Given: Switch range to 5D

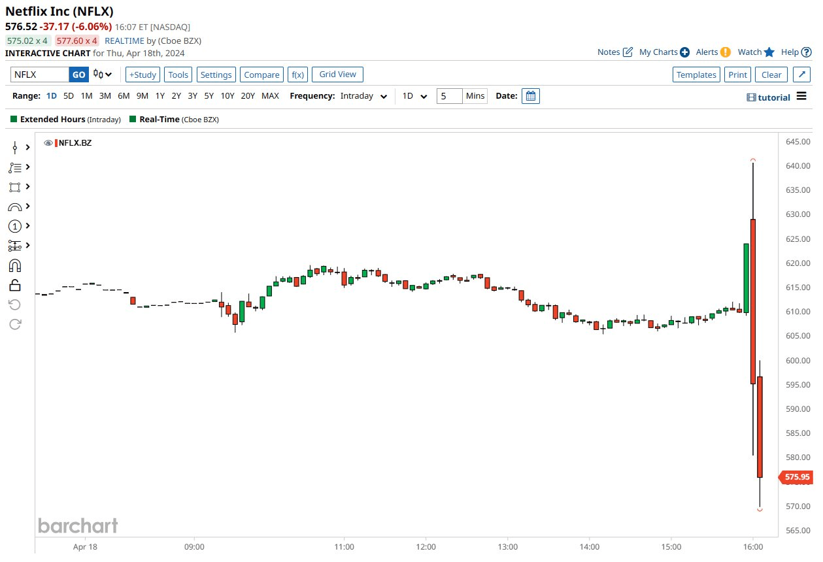Looking at the screenshot, I should pyautogui.click(x=68, y=95).
